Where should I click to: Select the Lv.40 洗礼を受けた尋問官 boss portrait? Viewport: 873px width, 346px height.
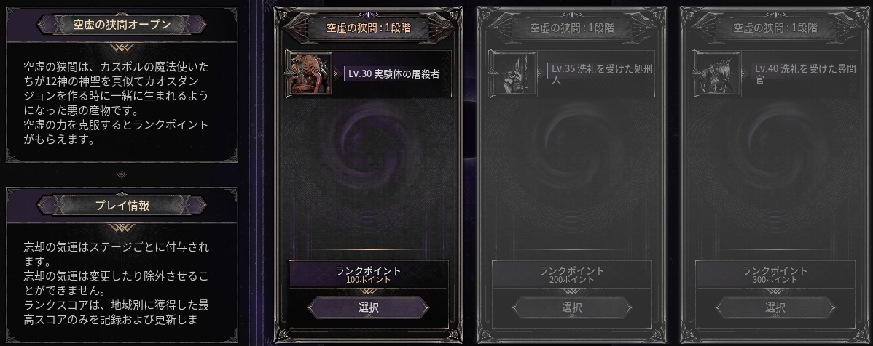(x=717, y=73)
